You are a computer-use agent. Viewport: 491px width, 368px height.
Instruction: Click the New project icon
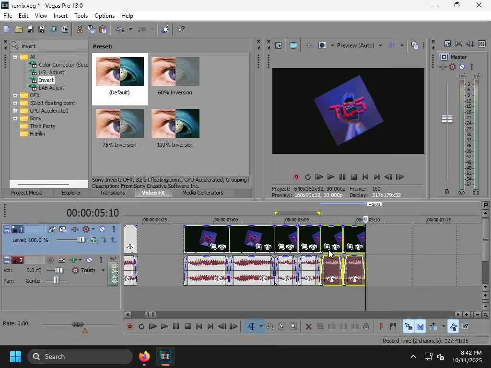point(7,29)
